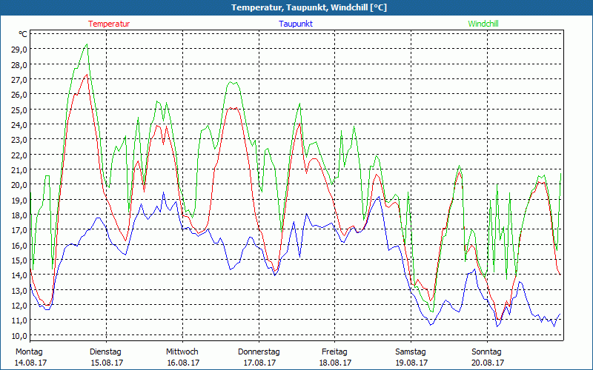
Task: Click the '14,0' y-axis value
Action: (x=19, y=275)
